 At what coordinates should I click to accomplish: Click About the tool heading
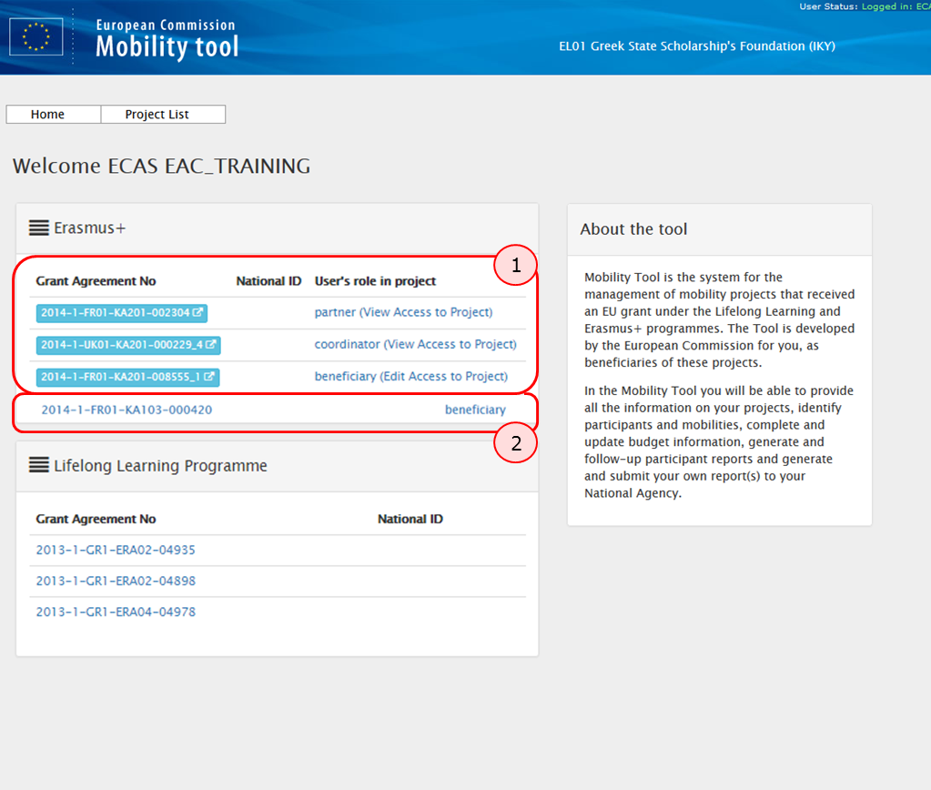pos(633,229)
